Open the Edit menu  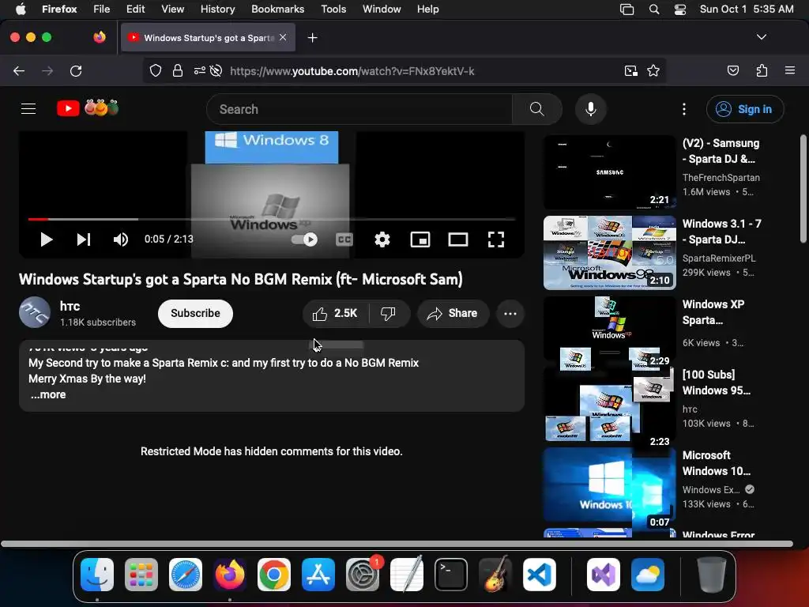135,9
